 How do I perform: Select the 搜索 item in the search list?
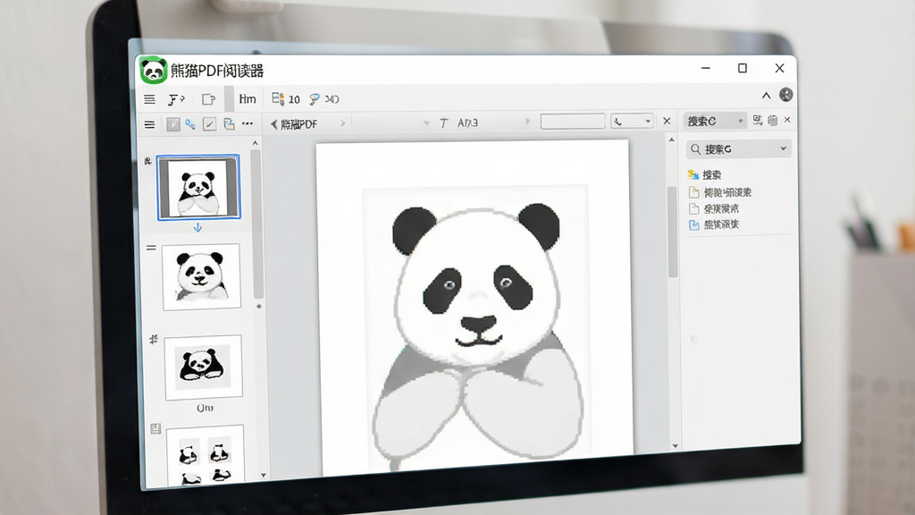(x=704, y=174)
